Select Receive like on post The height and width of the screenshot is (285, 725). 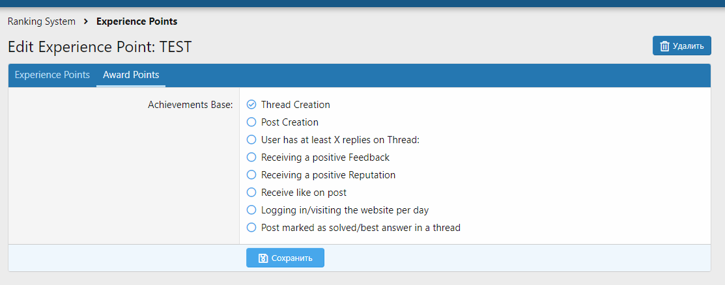[251, 193]
